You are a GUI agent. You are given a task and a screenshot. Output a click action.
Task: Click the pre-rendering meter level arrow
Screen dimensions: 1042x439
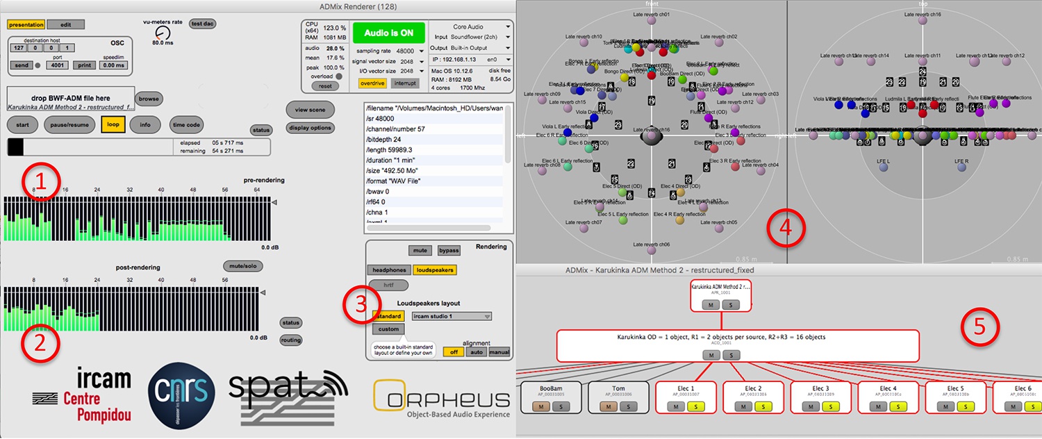pos(274,202)
